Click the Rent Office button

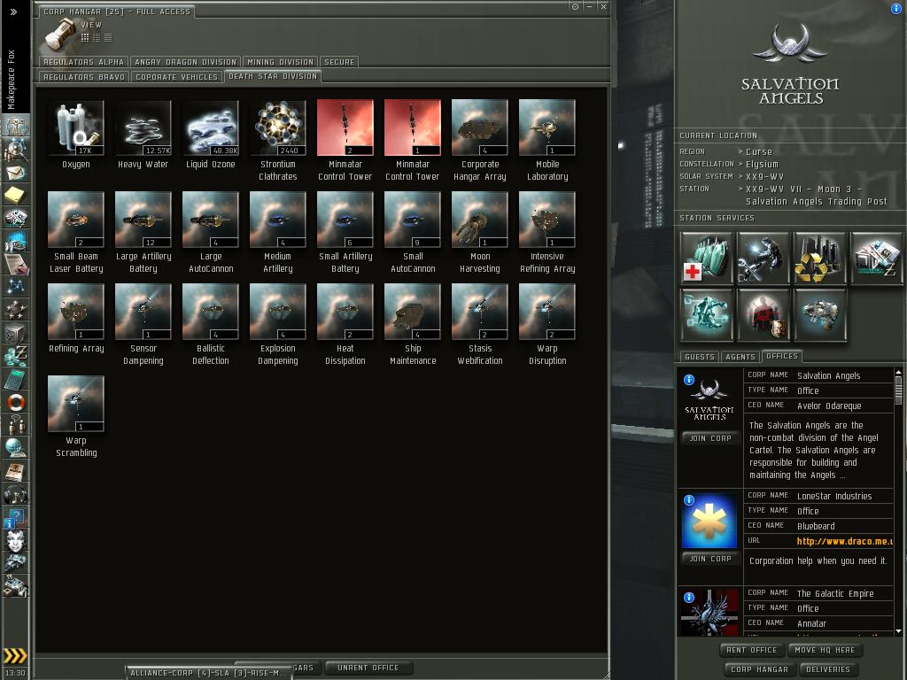coord(751,650)
